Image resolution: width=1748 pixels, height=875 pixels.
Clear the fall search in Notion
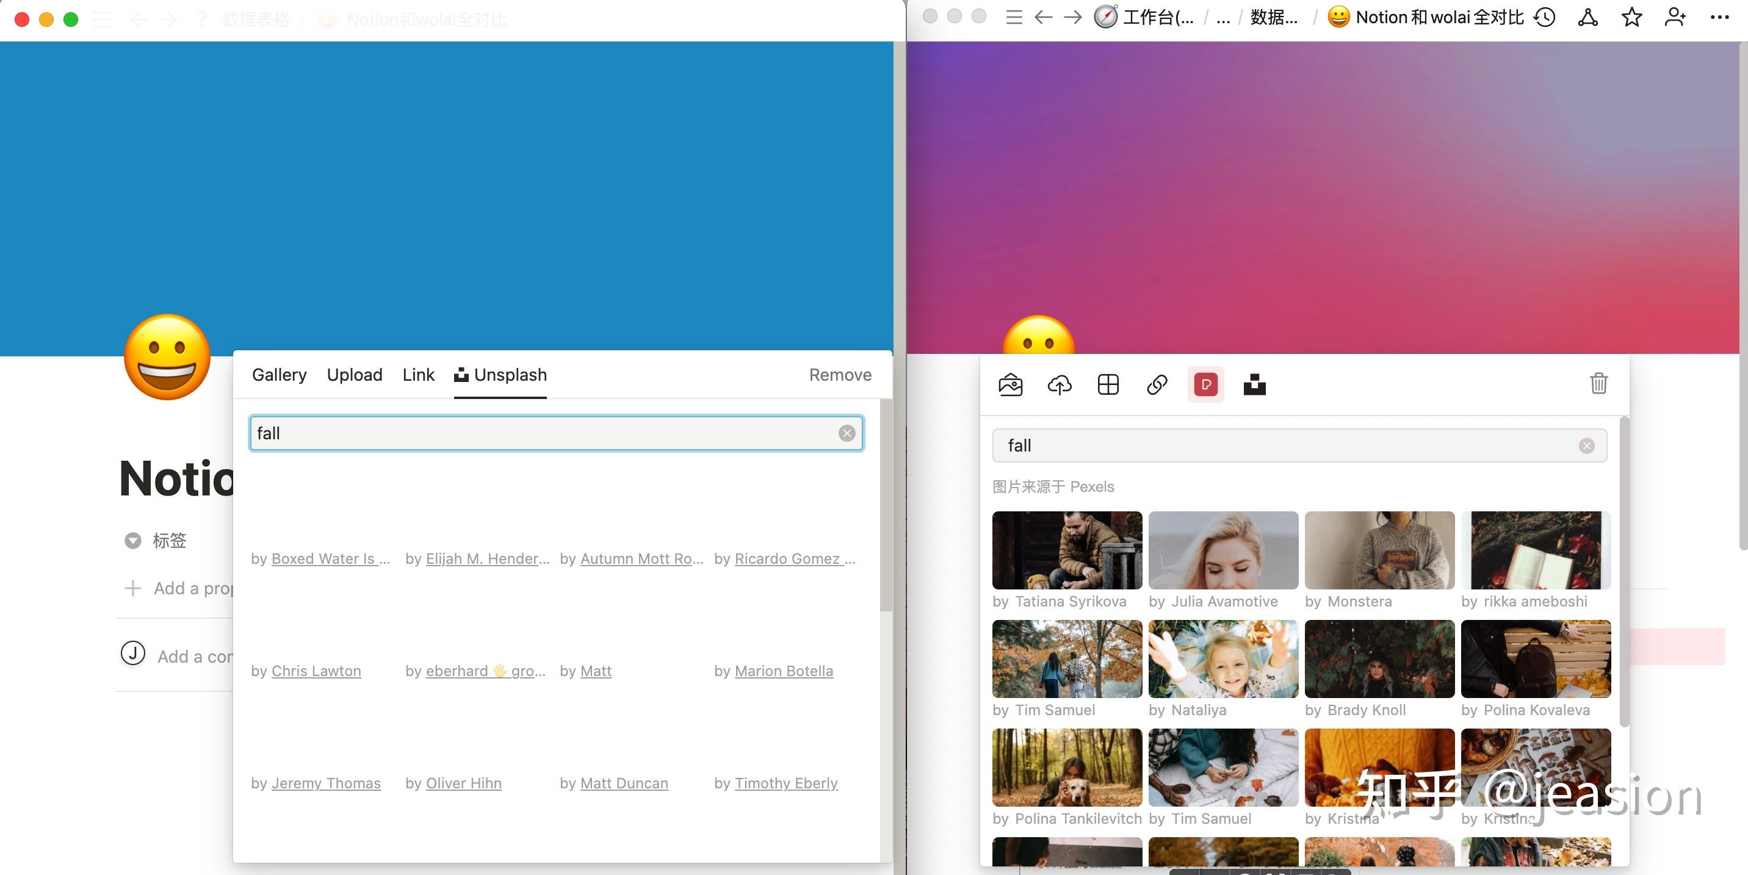pyautogui.click(x=846, y=433)
